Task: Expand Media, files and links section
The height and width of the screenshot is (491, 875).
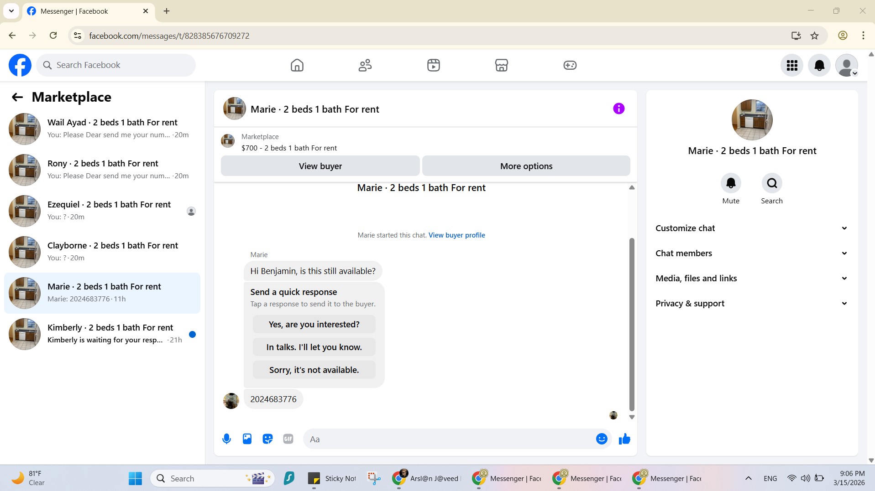Action: tap(752, 278)
